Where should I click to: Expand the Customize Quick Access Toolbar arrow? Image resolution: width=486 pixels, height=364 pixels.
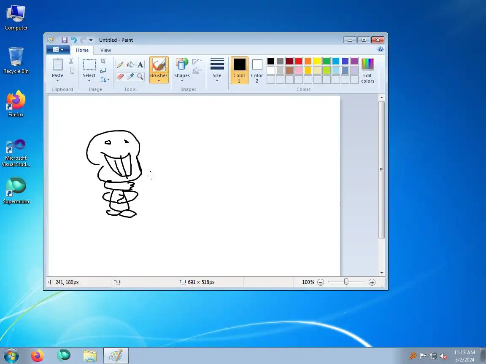coord(91,40)
